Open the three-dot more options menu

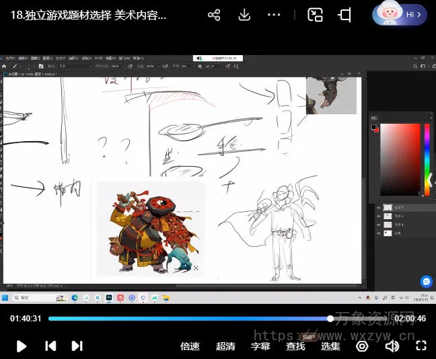[274, 15]
